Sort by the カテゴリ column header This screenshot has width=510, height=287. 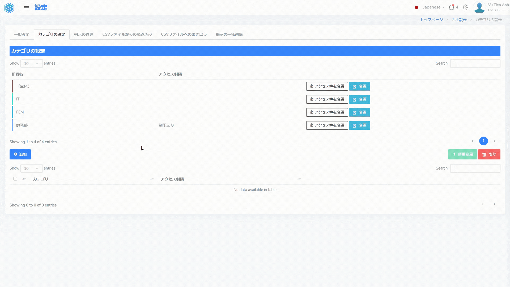click(41, 179)
